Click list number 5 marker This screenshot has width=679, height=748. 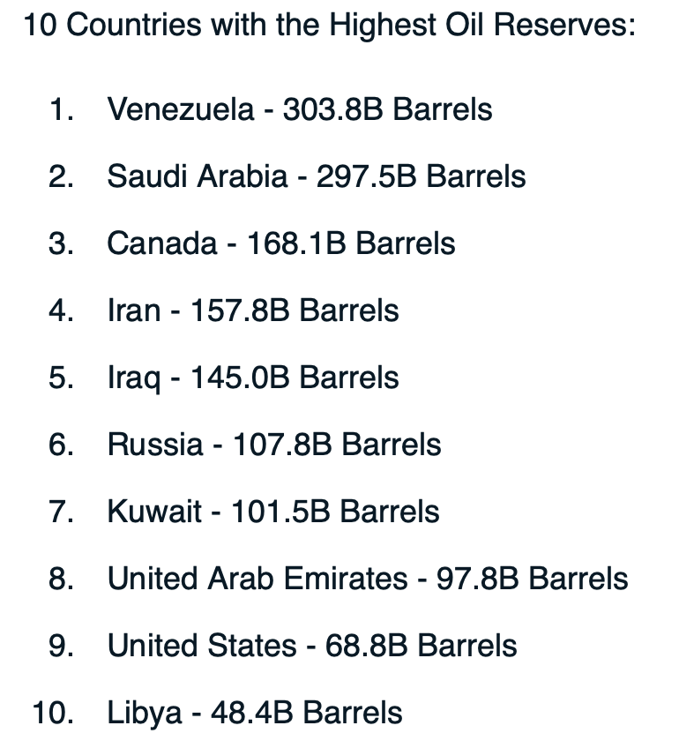(x=62, y=378)
